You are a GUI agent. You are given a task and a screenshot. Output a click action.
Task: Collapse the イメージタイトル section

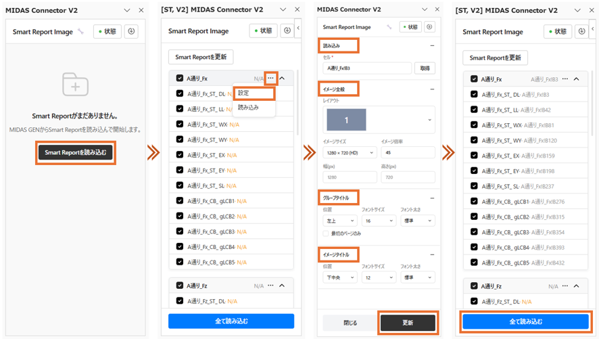click(x=432, y=254)
